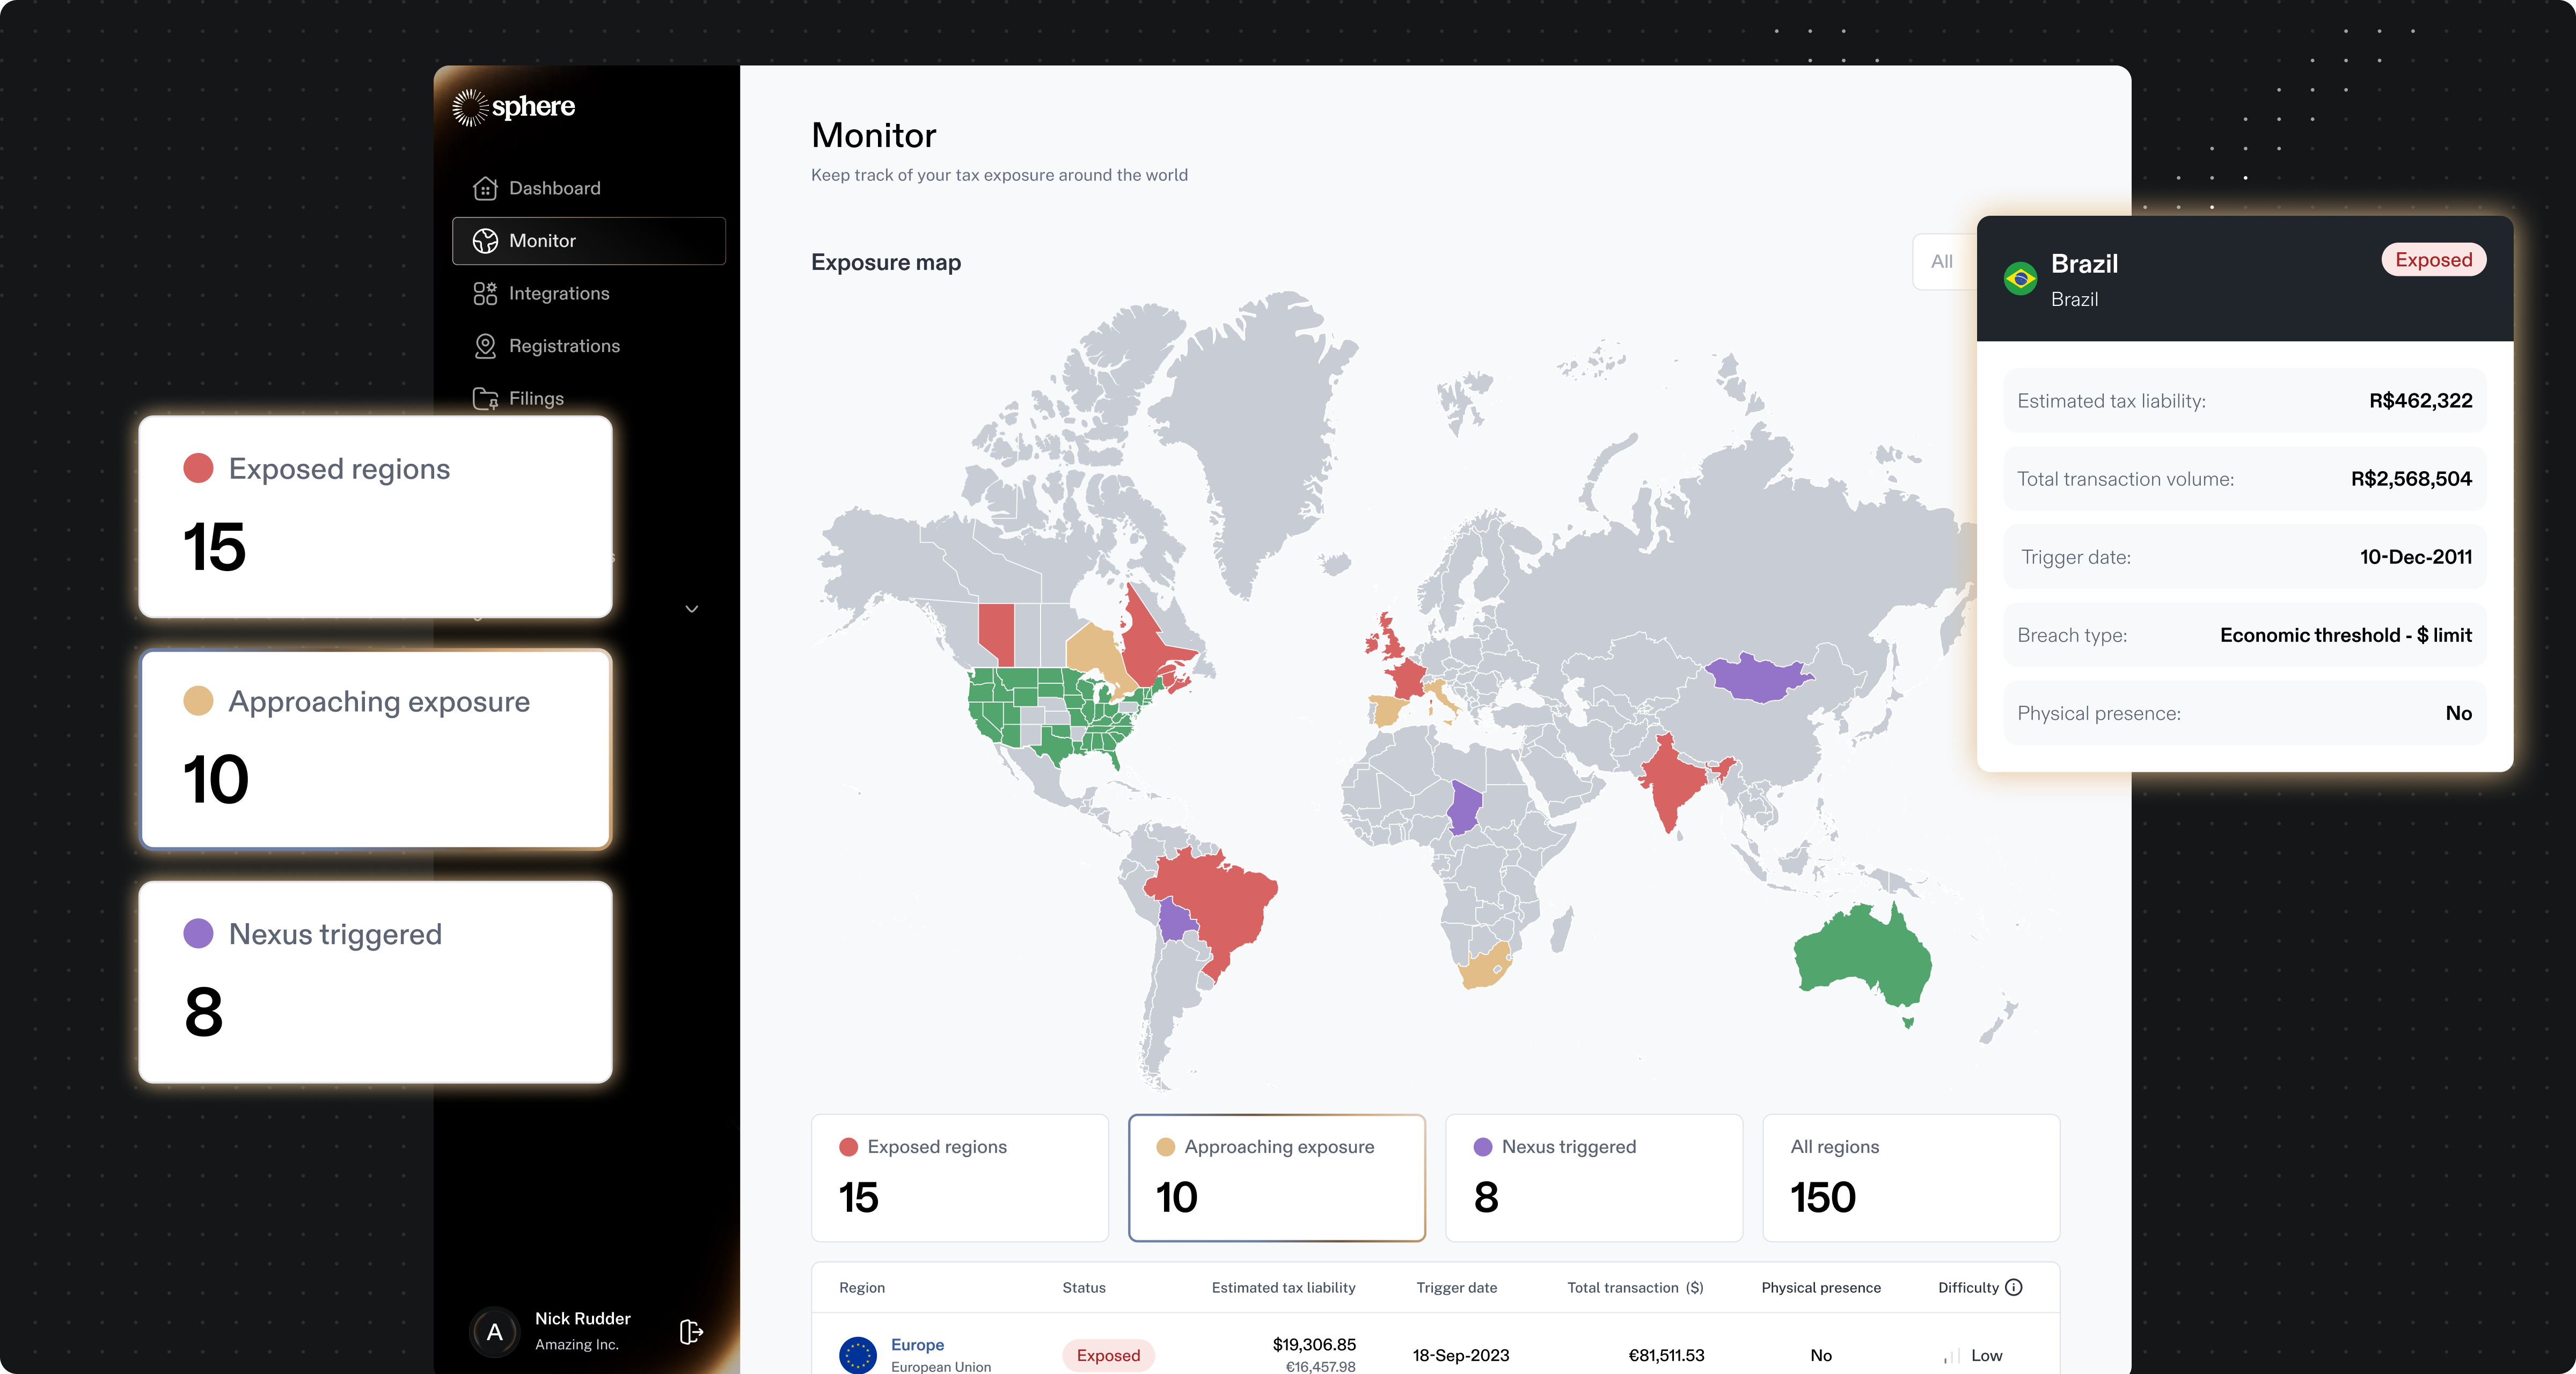
Task: Click the Difficulty info icon
Action: click(x=2014, y=1287)
